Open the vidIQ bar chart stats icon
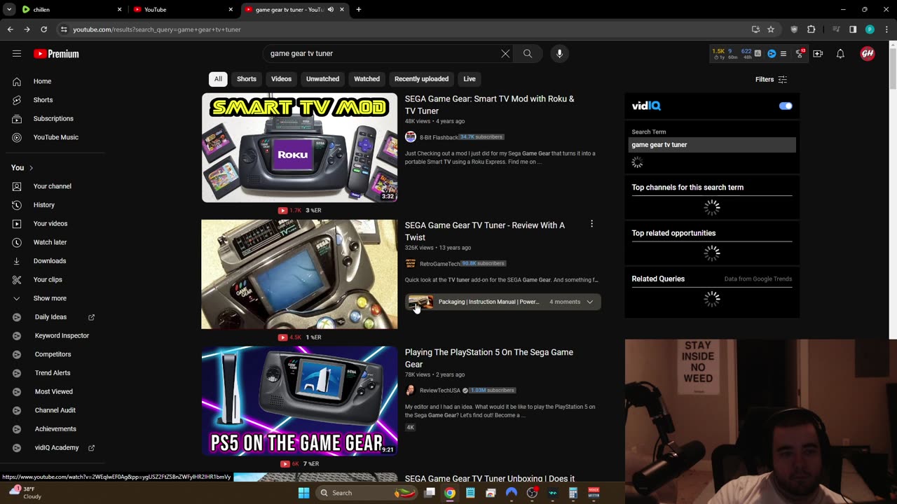The width and height of the screenshot is (897, 504). pos(758,53)
